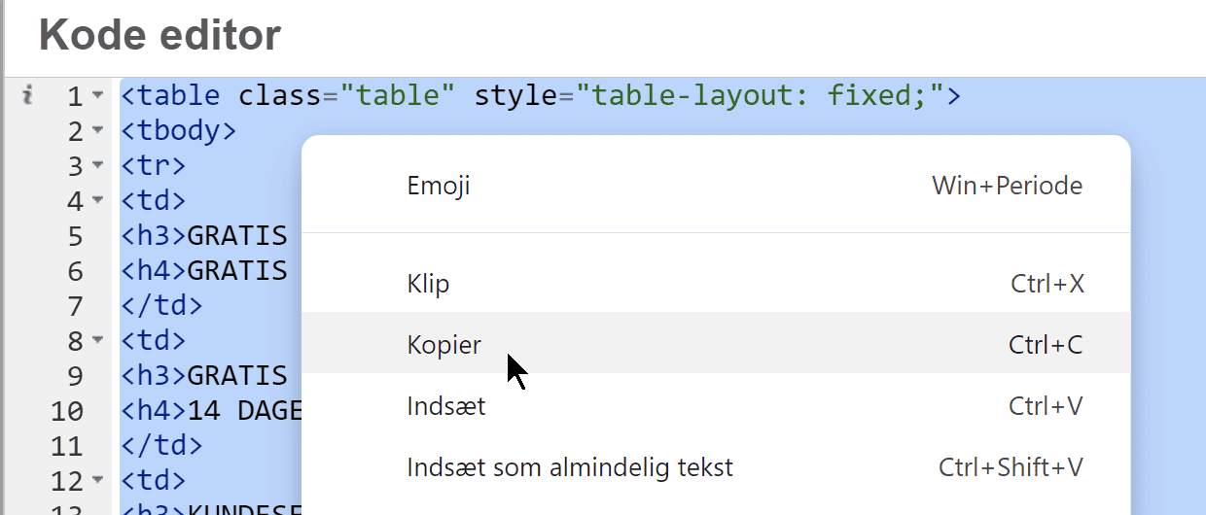The width and height of the screenshot is (1206, 515).
Task: Click line number 11 in the gutter
Action: coord(67,446)
